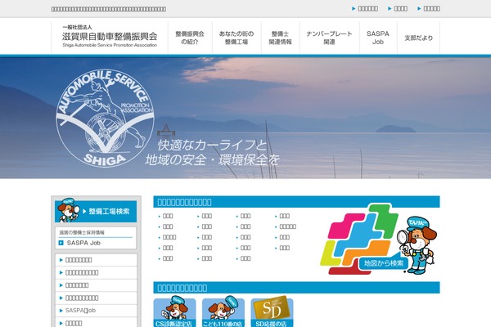Click the 快適なカーライフと hero slogan

212,145
